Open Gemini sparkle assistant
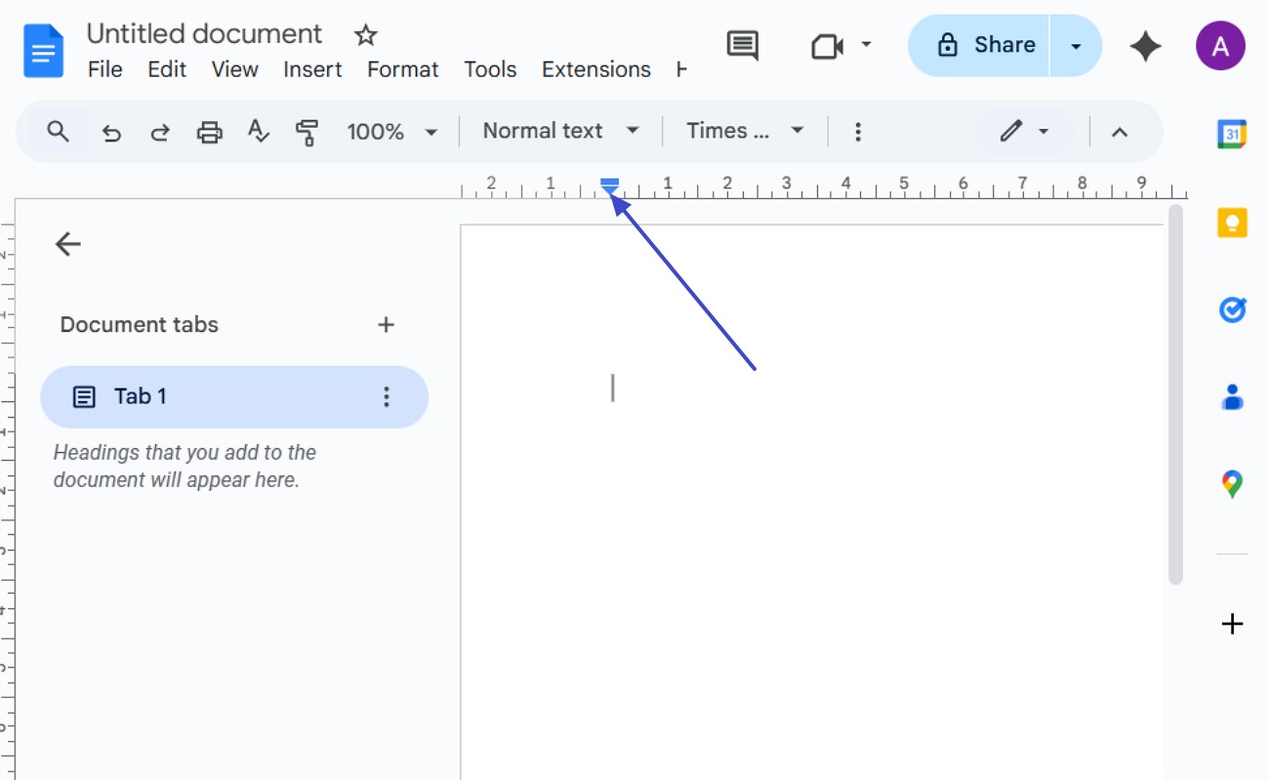The height and width of the screenshot is (780, 1269). coord(1145,46)
